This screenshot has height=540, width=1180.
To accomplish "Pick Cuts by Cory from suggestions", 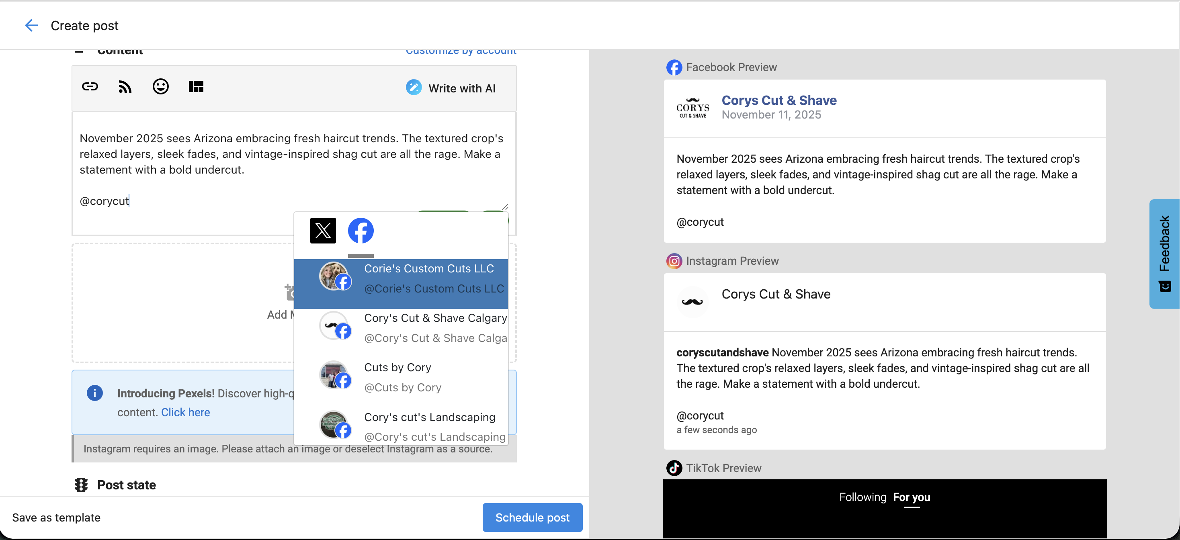I will click(397, 377).
